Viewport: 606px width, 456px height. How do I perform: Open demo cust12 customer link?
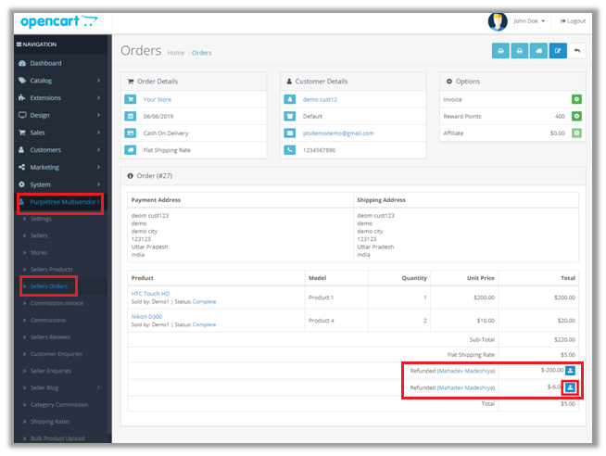[x=320, y=99]
